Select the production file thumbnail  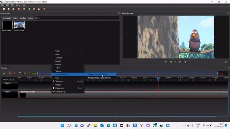[x=19, y=26]
